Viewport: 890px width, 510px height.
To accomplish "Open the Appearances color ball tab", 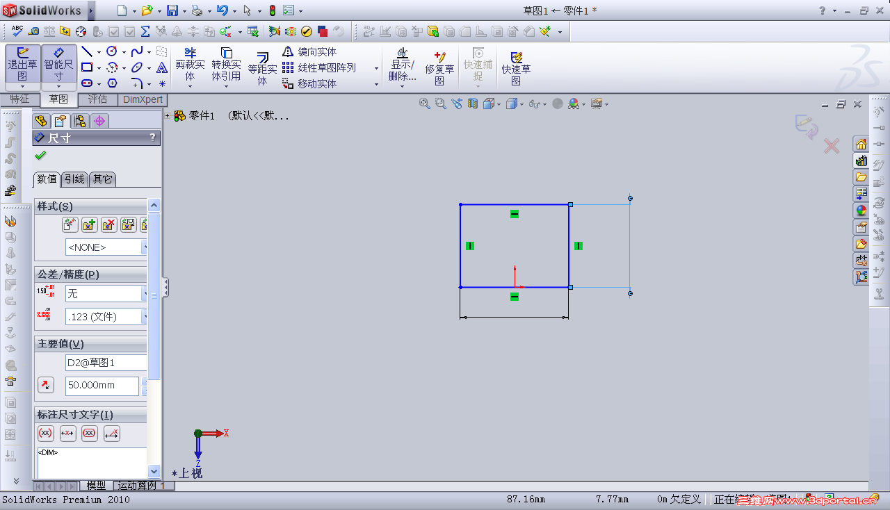I will click(x=861, y=211).
